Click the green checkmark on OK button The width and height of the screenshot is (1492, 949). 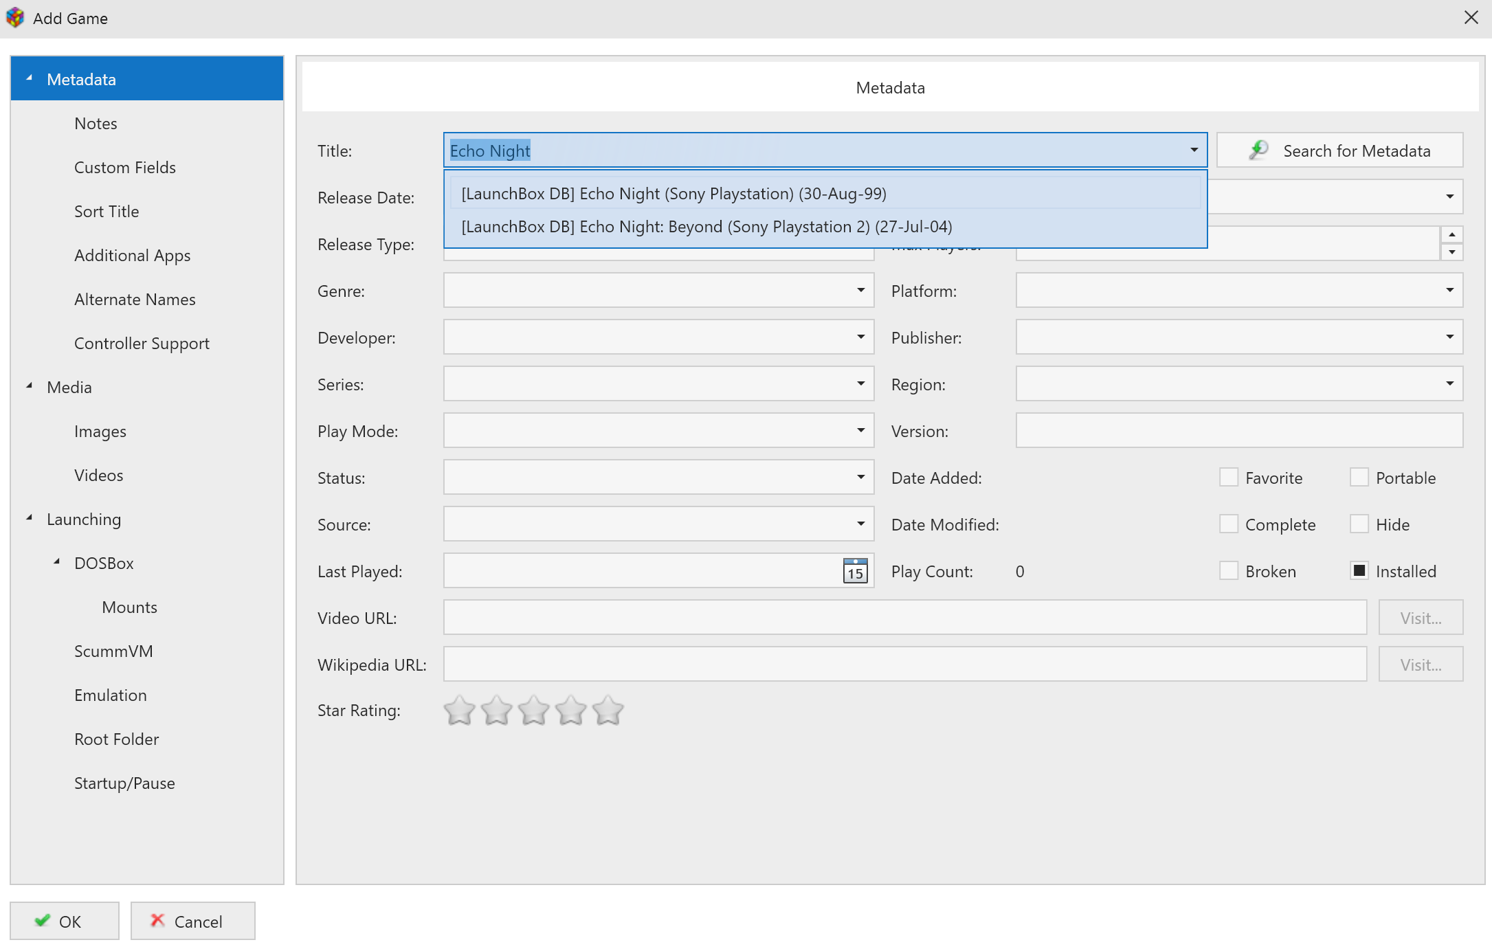[x=43, y=920]
